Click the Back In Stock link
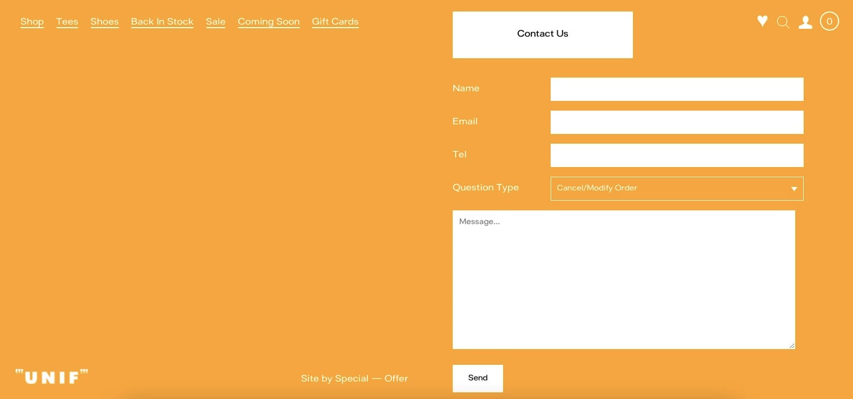Viewport: 853px width, 399px height. pyautogui.click(x=162, y=21)
